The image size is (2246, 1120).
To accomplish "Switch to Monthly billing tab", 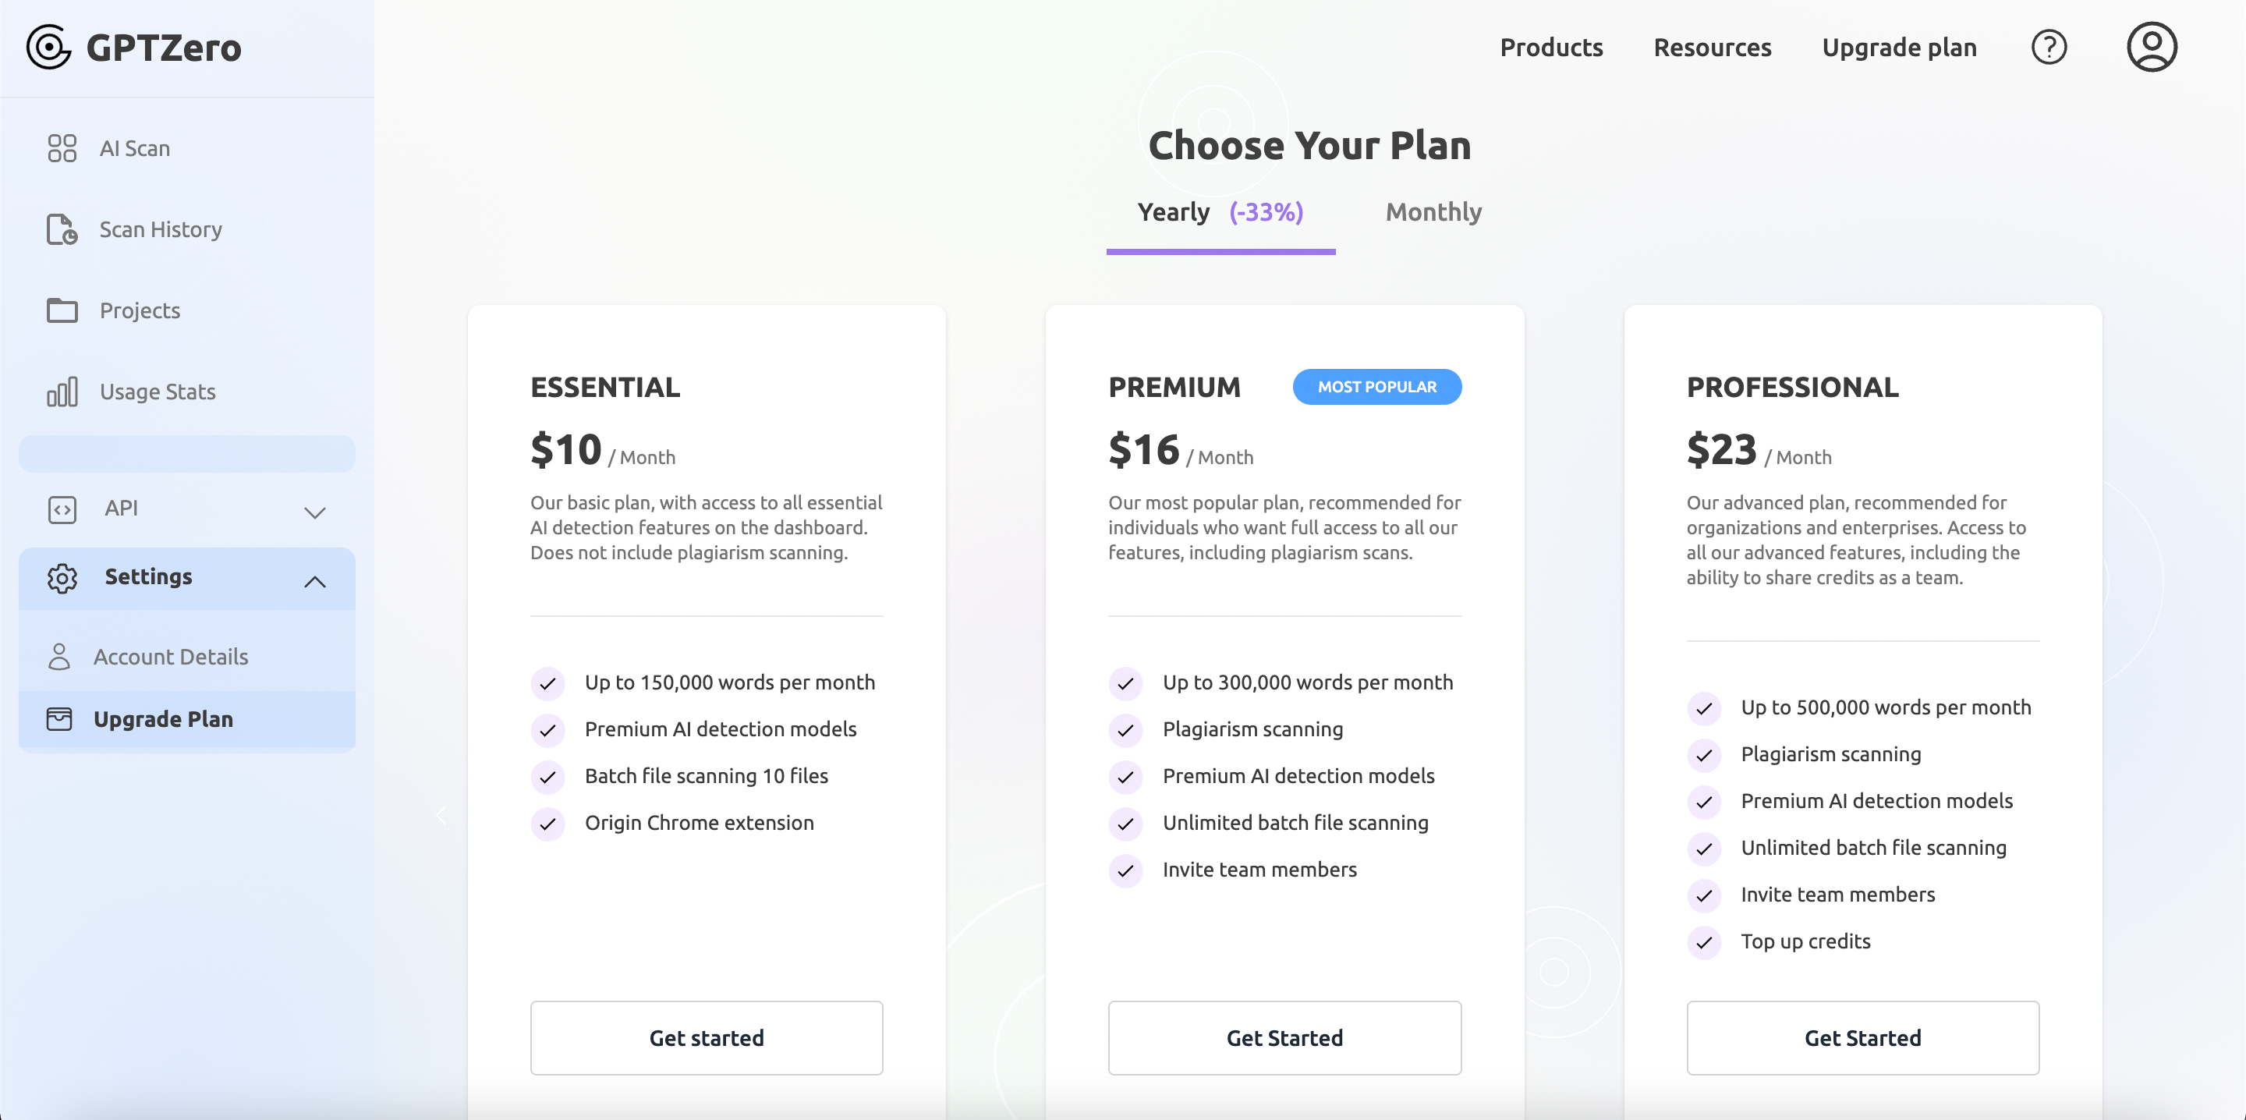I will 1433,212.
